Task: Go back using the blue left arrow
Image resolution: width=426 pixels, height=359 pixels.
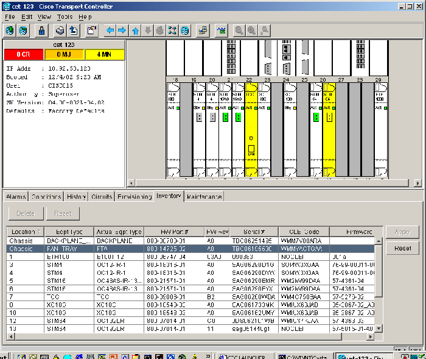Action: click(110, 30)
